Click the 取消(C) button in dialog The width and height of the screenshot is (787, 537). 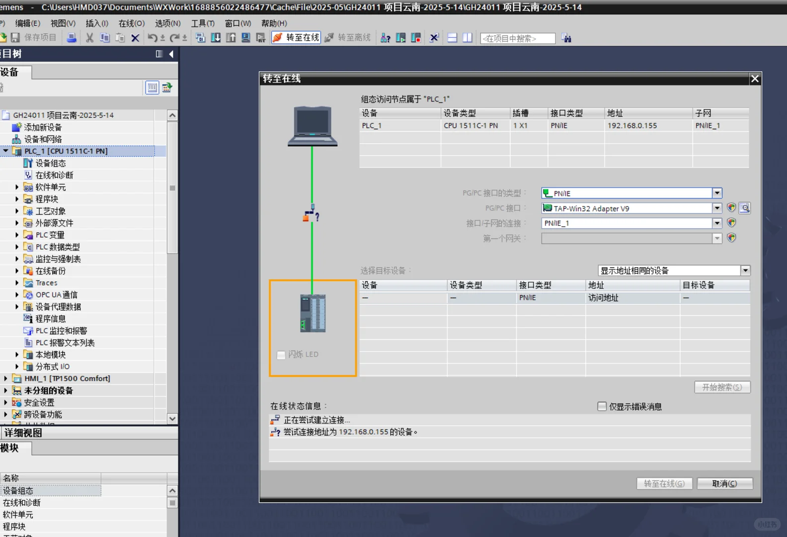[x=725, y=484]
